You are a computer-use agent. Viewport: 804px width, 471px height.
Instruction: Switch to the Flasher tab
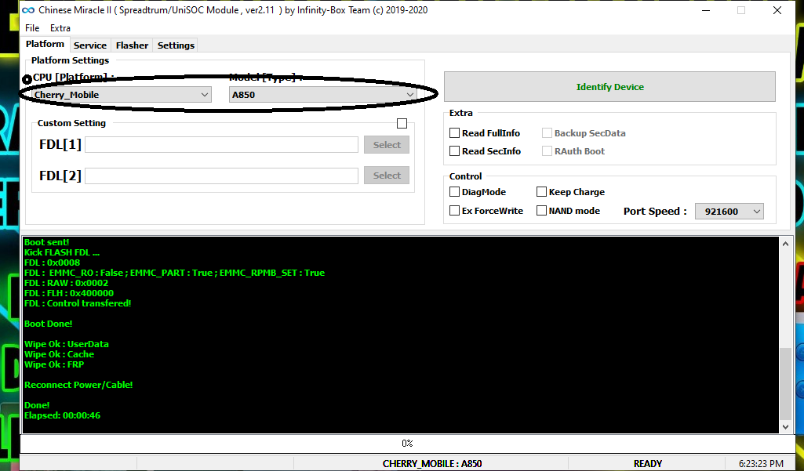(133, 45)
